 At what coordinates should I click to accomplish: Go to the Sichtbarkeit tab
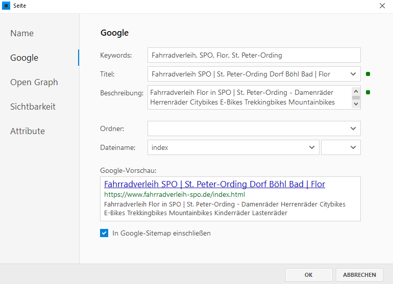tap(33, 107)
